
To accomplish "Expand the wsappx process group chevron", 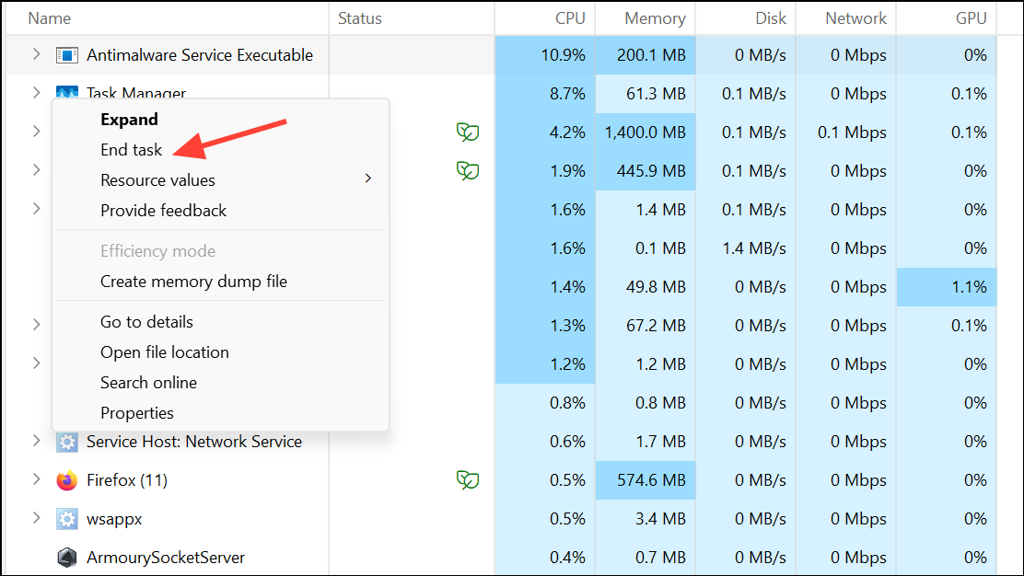I will pos(36,518).
